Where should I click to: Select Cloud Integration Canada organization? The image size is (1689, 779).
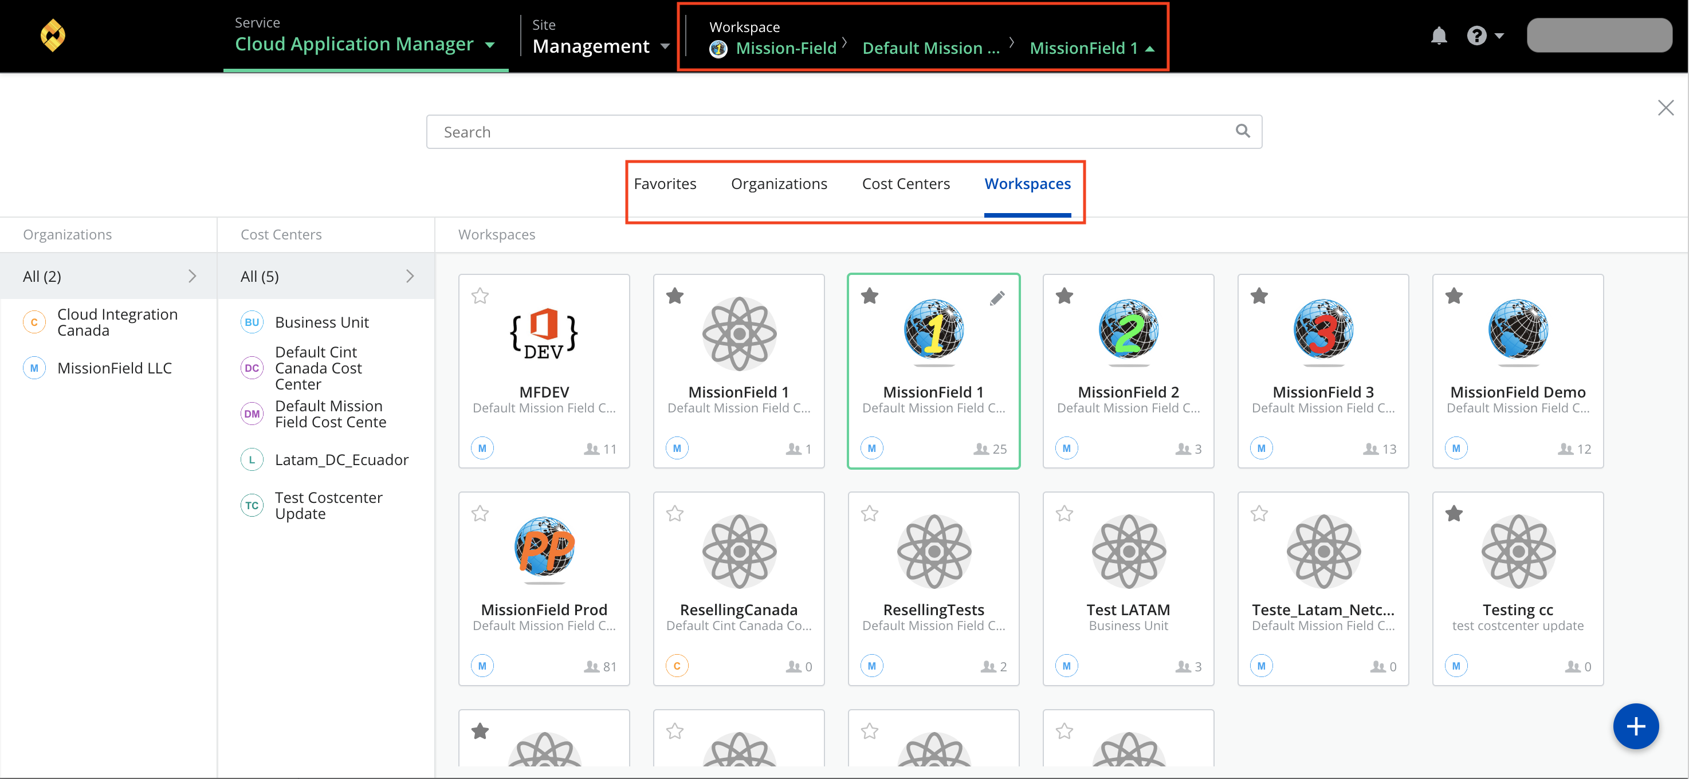click(x=108, y=322)
